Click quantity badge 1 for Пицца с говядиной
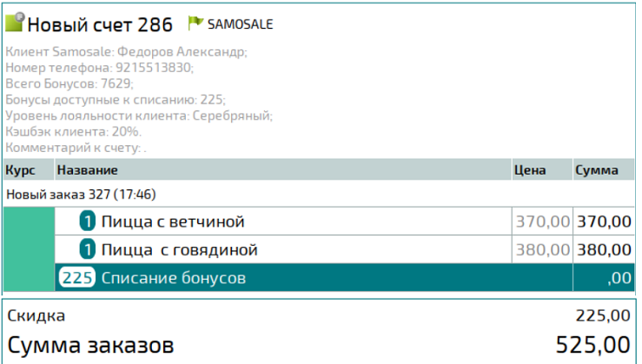Viewport: 642px width, 364px height. pyautogui.click(x=87, y=250)
